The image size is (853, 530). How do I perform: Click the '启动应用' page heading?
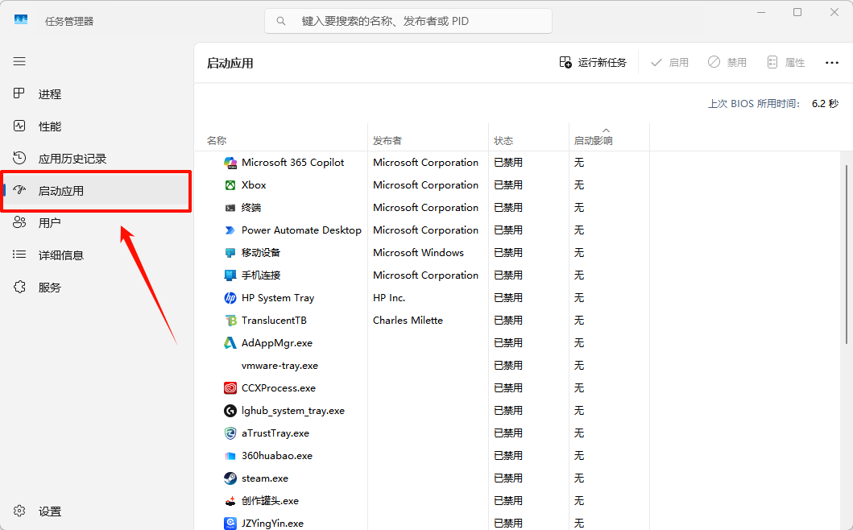(230, 63)
